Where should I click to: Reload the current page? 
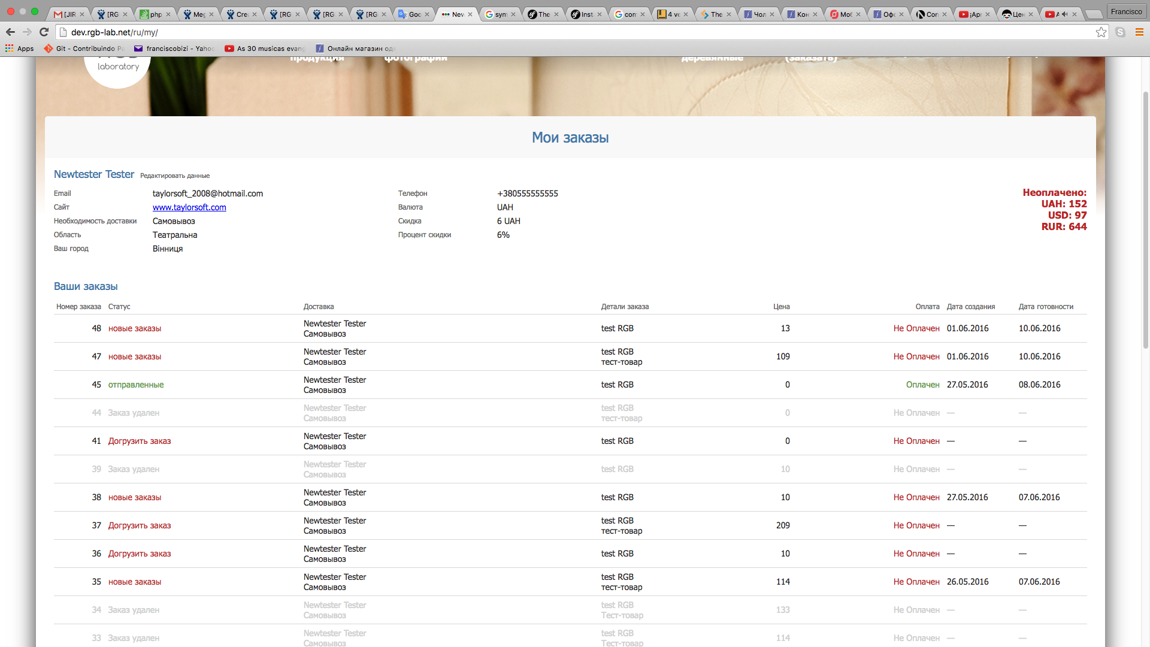coord(44,32)
